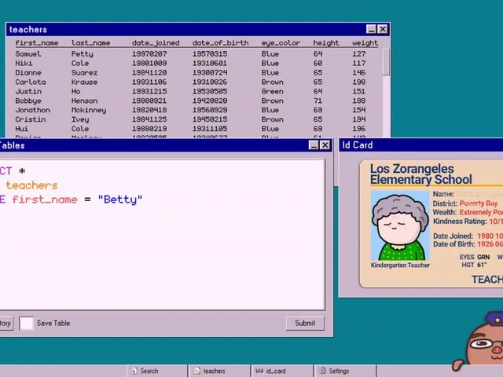The width and height of the screenshot is (503, 377).
Task: Click the Id Card window title bar
Action: (421, 145)
